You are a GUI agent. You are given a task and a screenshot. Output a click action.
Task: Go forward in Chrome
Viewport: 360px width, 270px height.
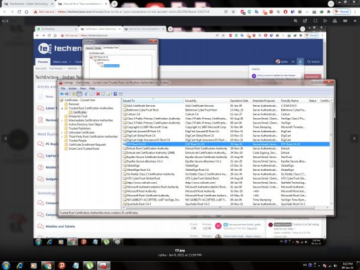coord(12,11)
